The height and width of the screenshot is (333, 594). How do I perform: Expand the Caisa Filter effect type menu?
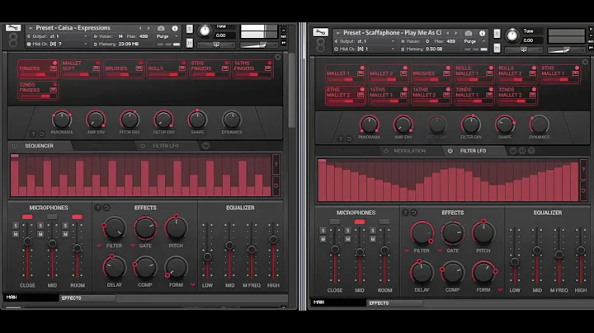[x=100, y=246]
